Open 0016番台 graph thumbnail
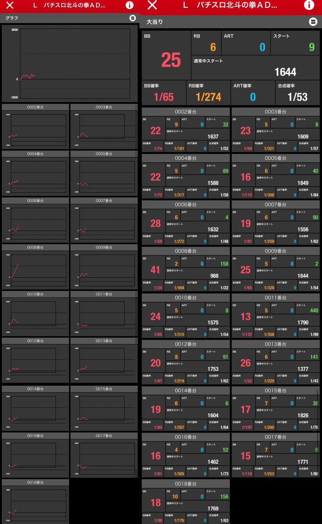 tap(35, 458)
